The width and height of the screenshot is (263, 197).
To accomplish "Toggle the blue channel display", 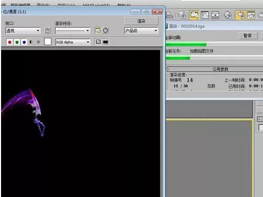I will pos(24,42).
